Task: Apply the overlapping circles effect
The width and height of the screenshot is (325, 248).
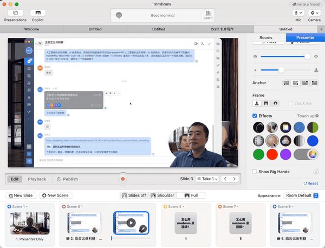Action: point(285,141)
